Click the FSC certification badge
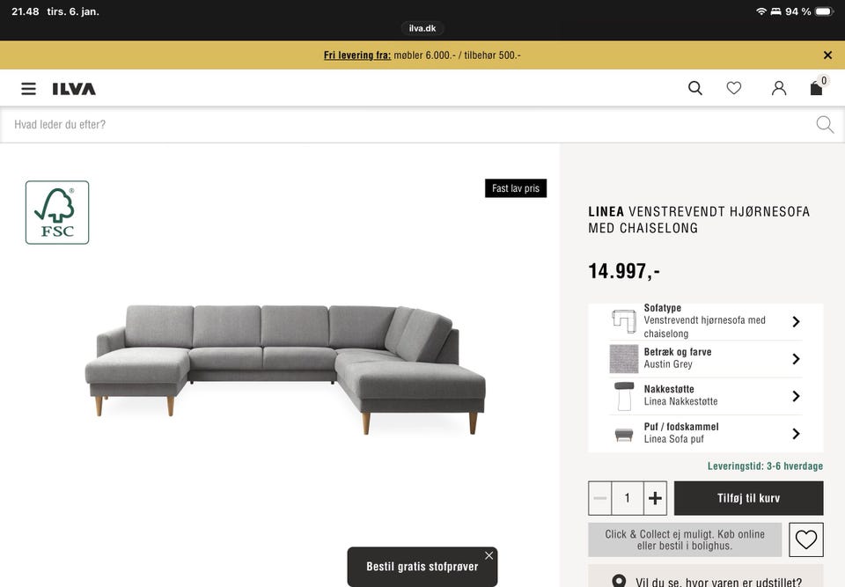845x587 pixels. [x=57, y=212]
